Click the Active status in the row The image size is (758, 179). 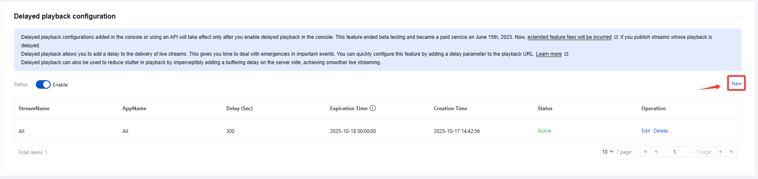coord(544,131)
